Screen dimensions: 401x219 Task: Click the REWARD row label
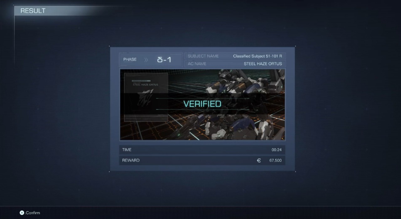pyautogui.click(x=131, y=160)
